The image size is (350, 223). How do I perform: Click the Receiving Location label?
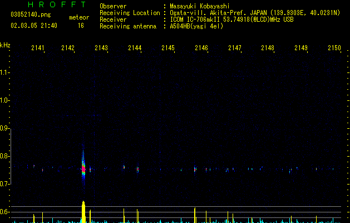point(130,13)
